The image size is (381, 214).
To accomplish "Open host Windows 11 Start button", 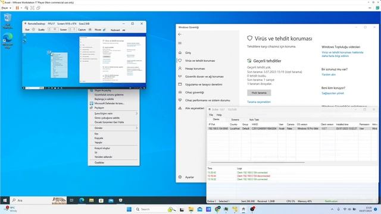I will 129,209.
